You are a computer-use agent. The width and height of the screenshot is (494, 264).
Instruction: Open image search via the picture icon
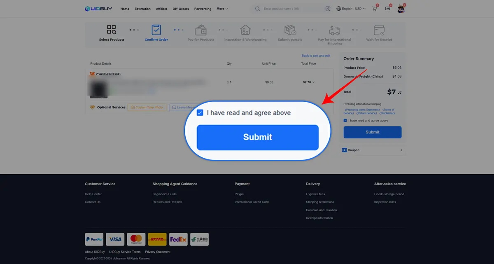coord(328,9)
